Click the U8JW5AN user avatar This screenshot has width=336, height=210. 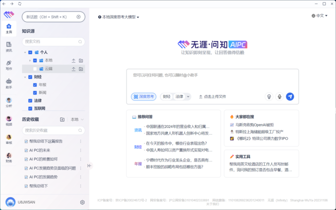click(10, 202)
